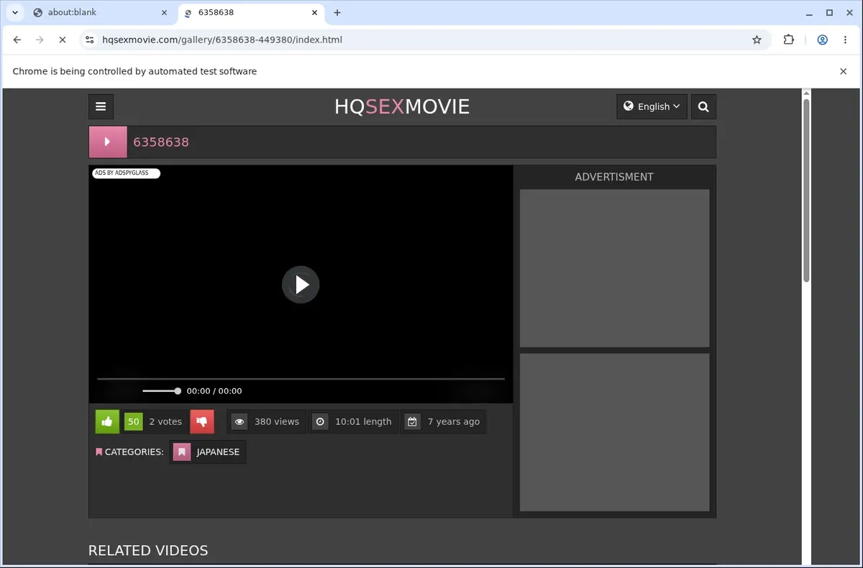Open the tab search dropdown arrow
The height and width of the screenshot is (568, 863).
coord(14,12)
